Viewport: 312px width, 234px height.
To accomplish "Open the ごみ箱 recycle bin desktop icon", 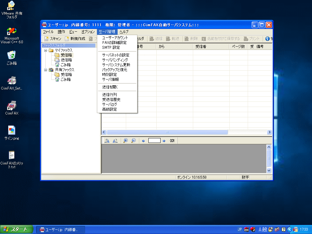I will click(x=12, y=58).
